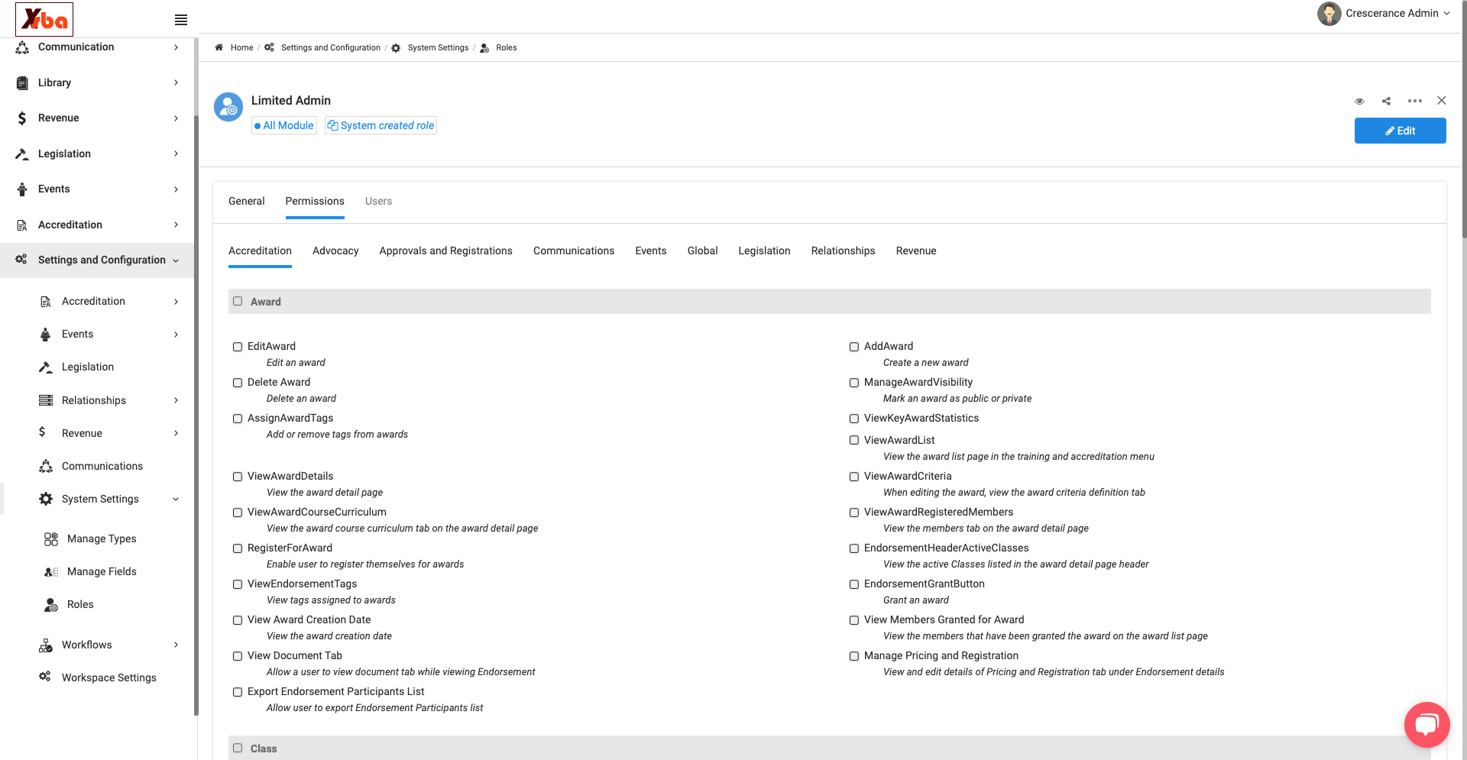Click the Roles icon in sidebar
Image resolution: width=1467 pixels, height=760 pixels.
pyautogui.click(x=51, y=605)
